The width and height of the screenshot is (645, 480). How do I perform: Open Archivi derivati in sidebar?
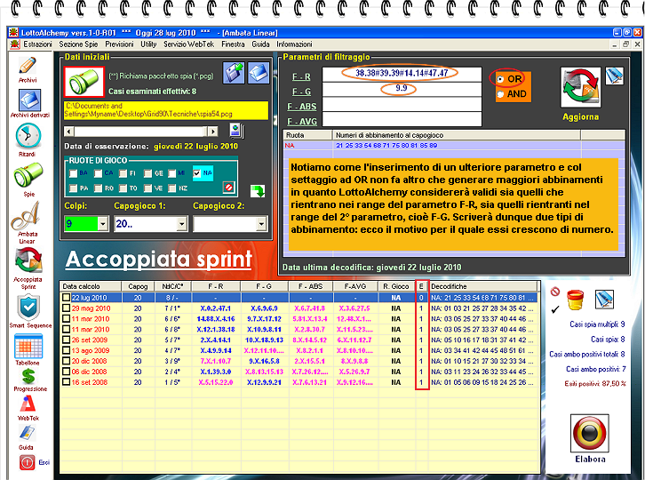(29, 100)
